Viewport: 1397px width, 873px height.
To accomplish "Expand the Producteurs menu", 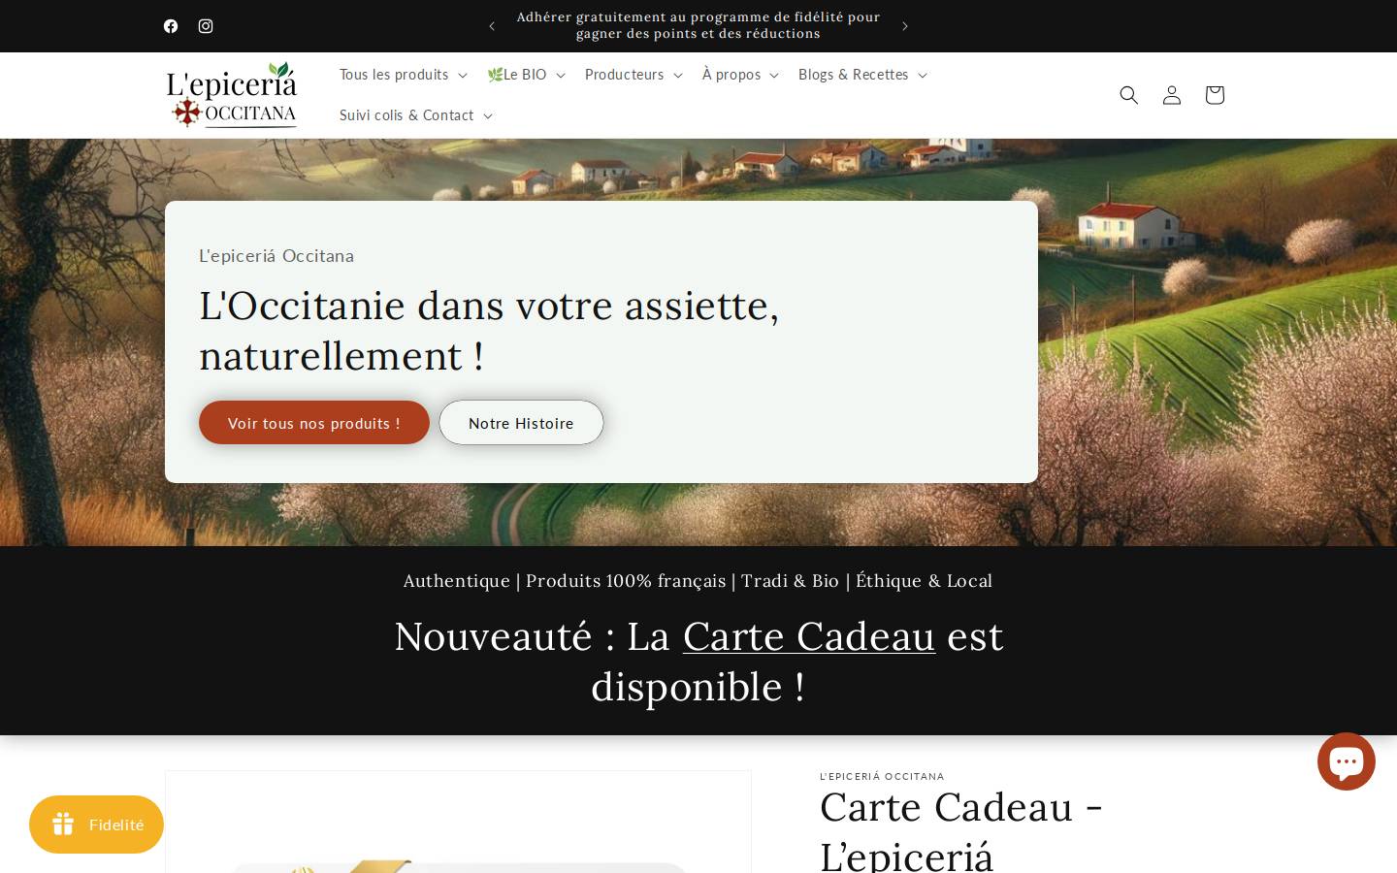I will click(634, 75).
